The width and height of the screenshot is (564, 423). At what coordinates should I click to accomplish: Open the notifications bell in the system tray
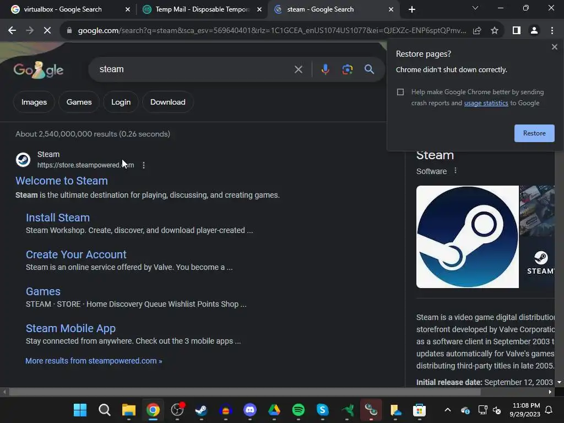coord(549,410)
